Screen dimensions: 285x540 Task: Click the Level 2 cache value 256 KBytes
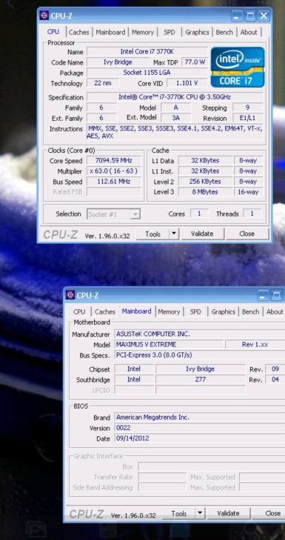[206, 182]
